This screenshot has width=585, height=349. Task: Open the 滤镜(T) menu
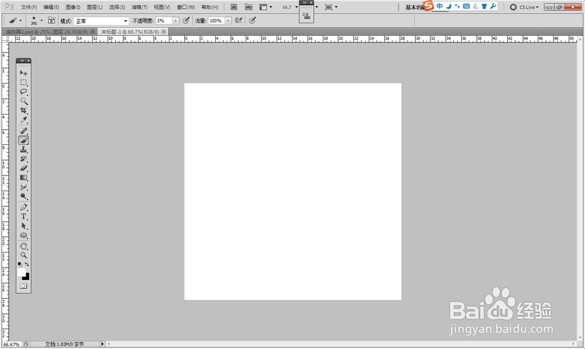pyautogui.click(x=139, y=7)
